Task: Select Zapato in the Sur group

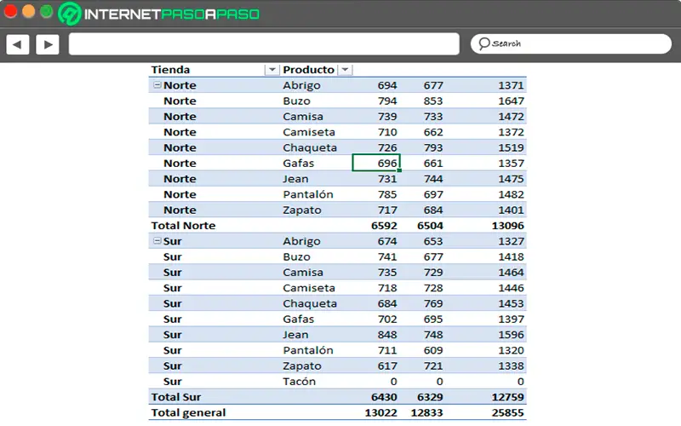Action: [x=302, y=366]
